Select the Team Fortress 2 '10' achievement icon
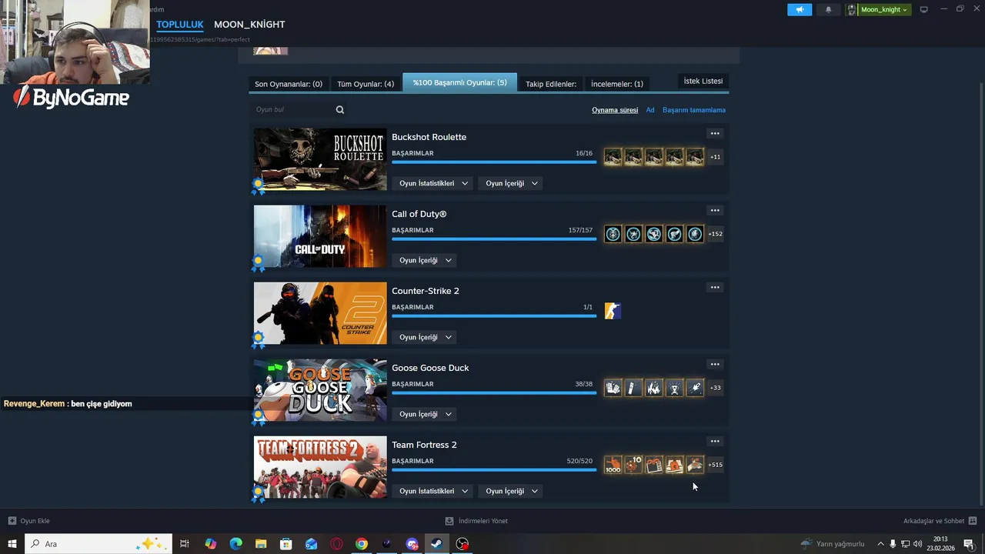Image resolution: width=985 pixels, height=554 pixels. coord(633,465)
